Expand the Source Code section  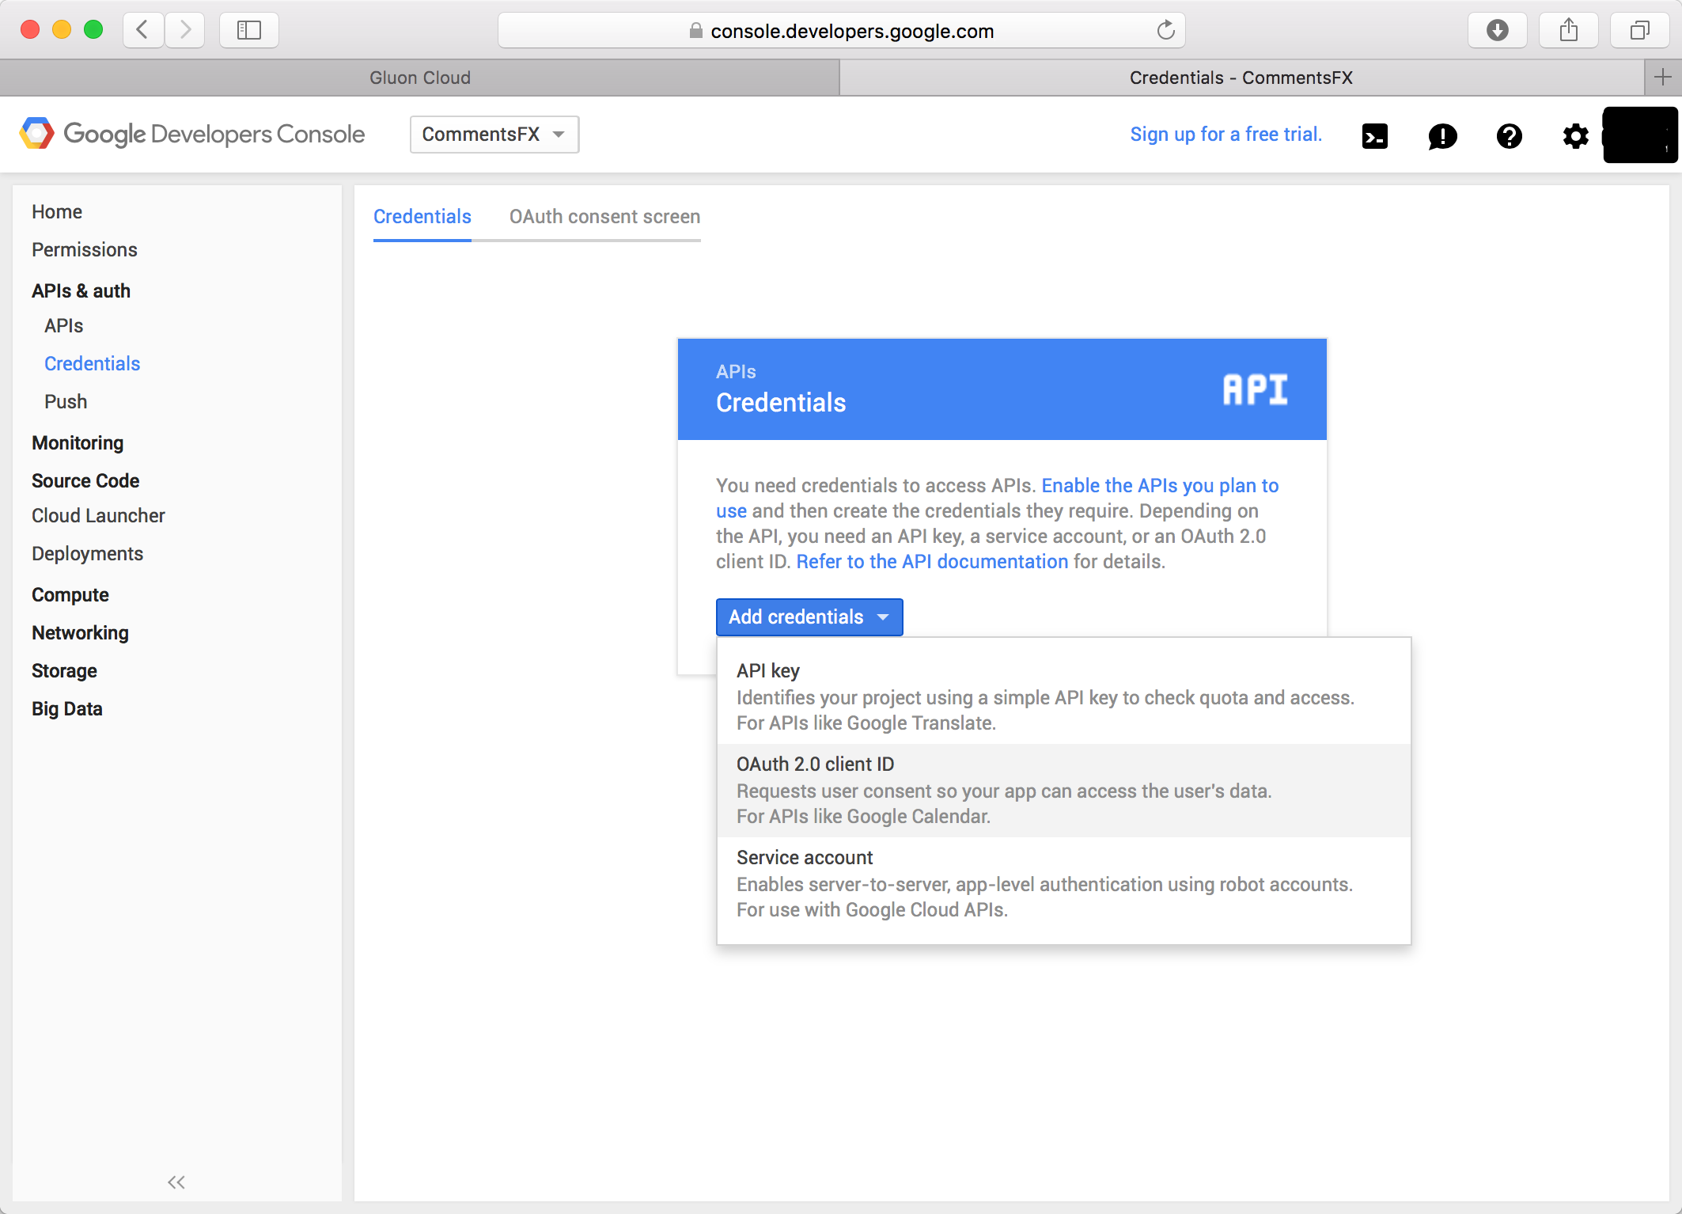coord(85,481)
